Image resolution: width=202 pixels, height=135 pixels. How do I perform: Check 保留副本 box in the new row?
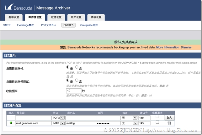tap(157, 117)
